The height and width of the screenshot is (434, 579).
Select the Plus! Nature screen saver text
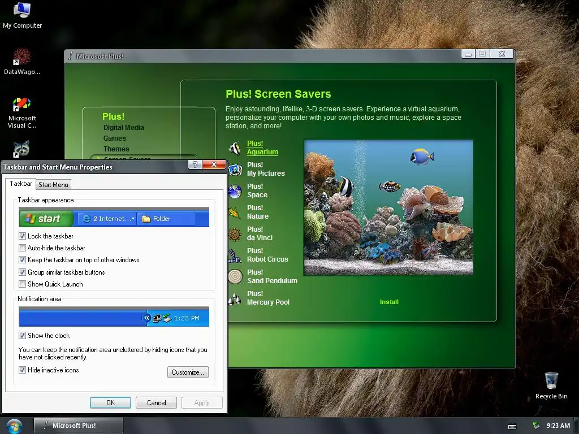pos(258,212)
